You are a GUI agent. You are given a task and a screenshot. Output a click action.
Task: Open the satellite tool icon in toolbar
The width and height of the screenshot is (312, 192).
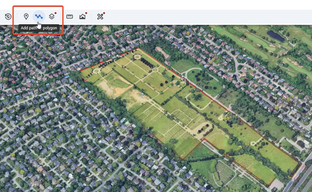(x=100, y=17)
